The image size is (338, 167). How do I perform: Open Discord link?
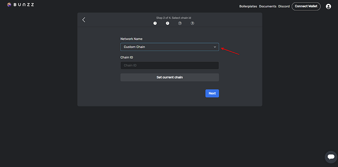pos(284,6)
